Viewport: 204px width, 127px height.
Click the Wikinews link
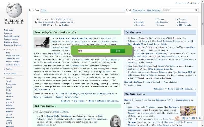158,89
